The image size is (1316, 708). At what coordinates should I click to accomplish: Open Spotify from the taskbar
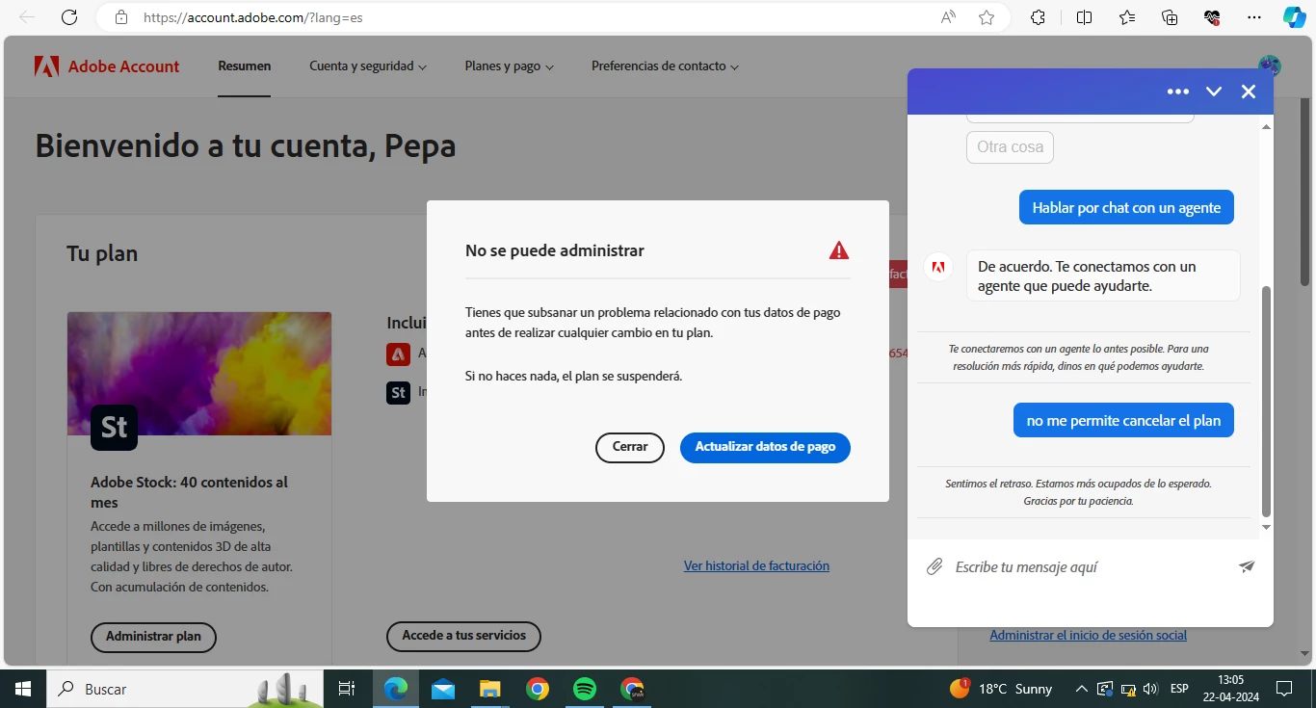click(x=584, y=689)
